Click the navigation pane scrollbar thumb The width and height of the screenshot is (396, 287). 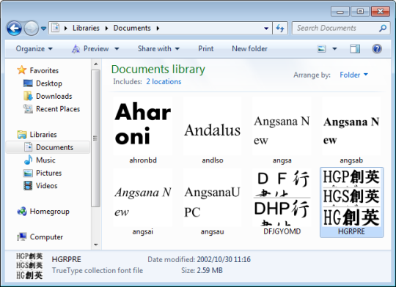(x=96, y=138)
